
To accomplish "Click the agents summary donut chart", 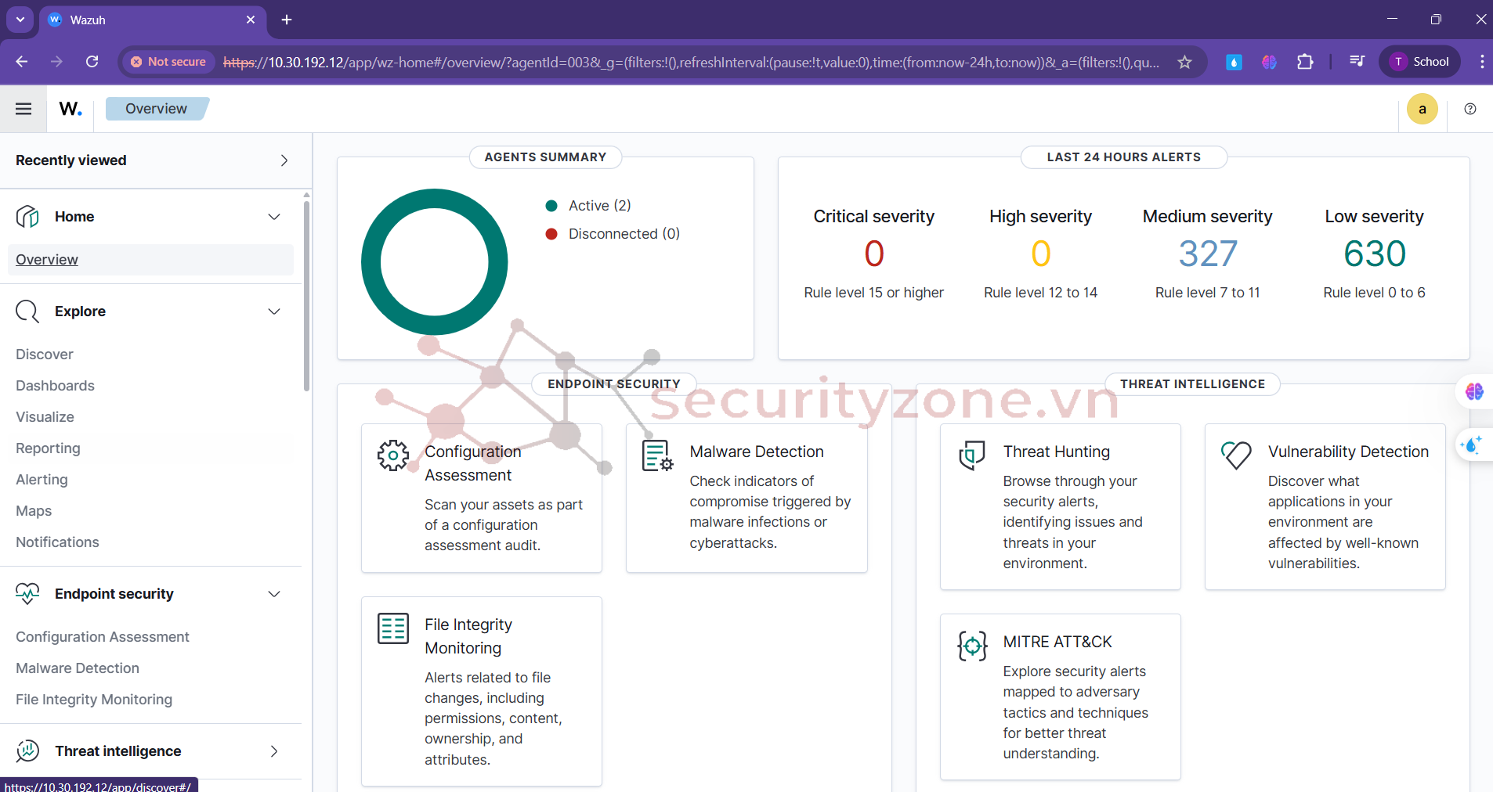I will tap(434, 262).
